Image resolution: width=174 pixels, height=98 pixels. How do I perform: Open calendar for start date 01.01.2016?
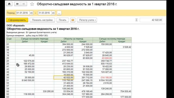click(32, 13)
